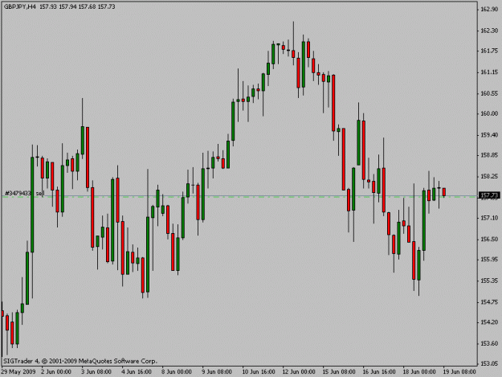Screen dimensions: 502x377
Task: Click the 158.85 price scale label
Action: tap(489, 155)
